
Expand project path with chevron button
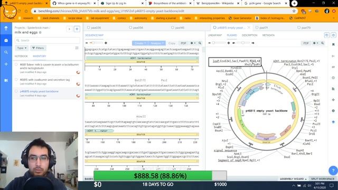pos(69,29)
